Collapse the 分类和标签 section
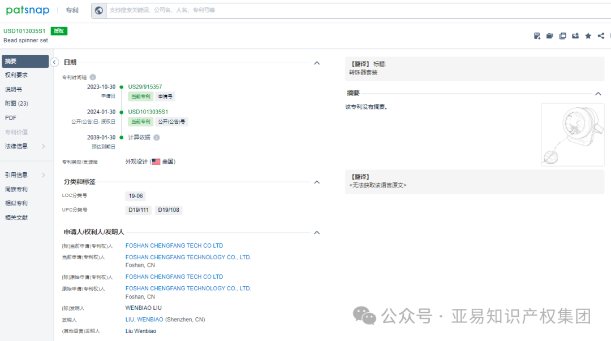Screen dimensions: 611x341 pyautogui.click(x=317, y=182)
